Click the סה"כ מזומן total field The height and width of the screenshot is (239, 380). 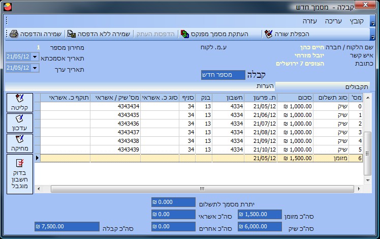(x=260, y=214)
